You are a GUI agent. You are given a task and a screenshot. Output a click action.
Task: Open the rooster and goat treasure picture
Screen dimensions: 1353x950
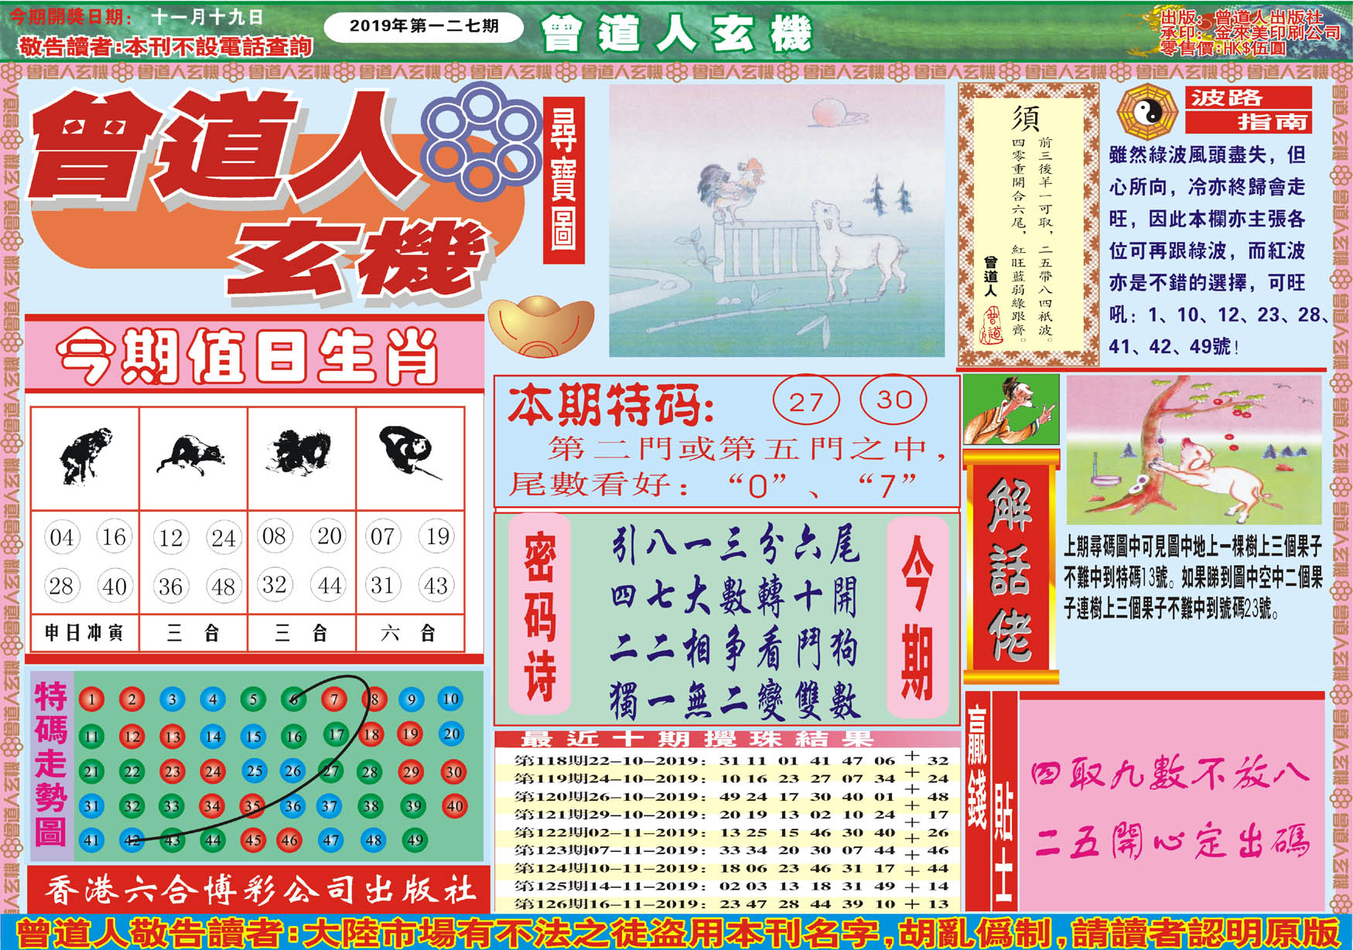[x=776, y=221]
